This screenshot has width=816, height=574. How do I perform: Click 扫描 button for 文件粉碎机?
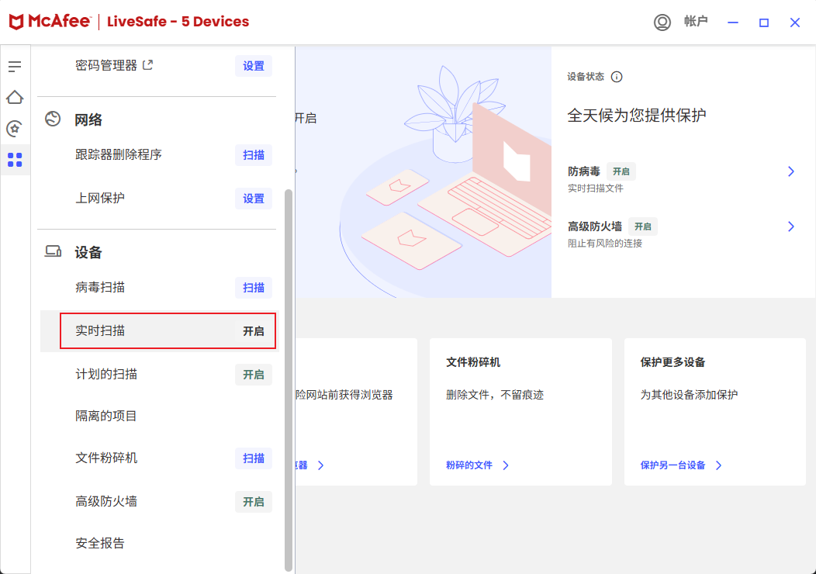point(254,458)
